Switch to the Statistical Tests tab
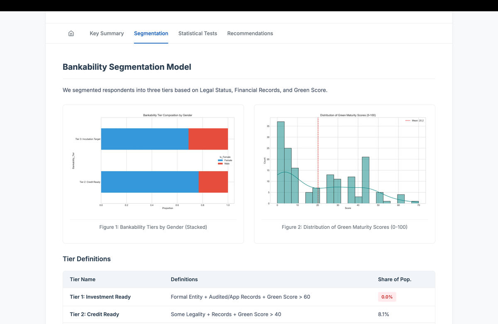Viewport: 498px width, 324px height. (x=198, y=34)
